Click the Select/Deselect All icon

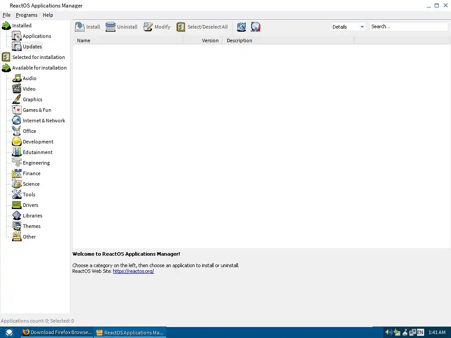(x=181, y=27)
